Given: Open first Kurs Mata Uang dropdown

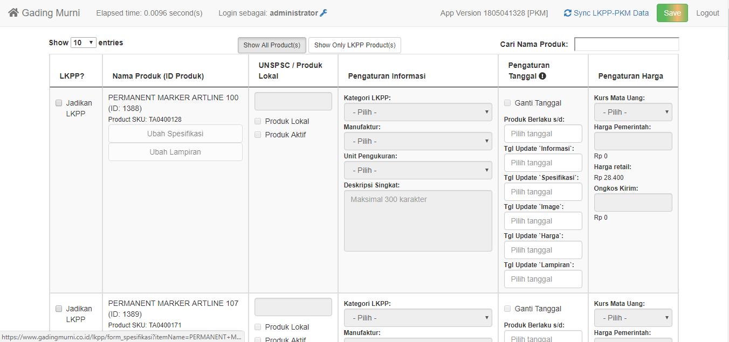Looking at the screenshot, I should click(x=633, y=112).
